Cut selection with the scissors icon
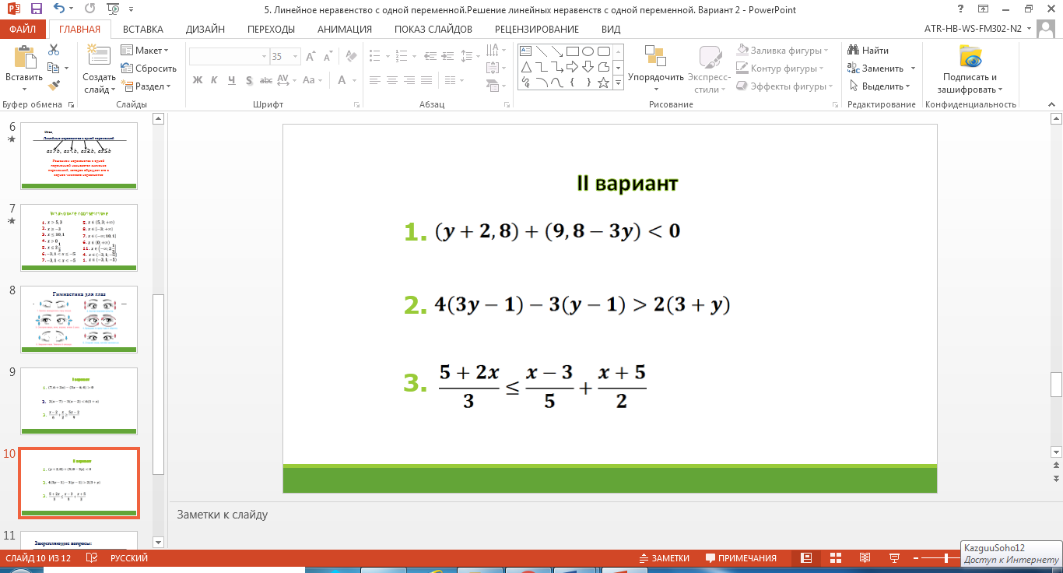The image size is (1063, 573). click(x=54, y=50)
